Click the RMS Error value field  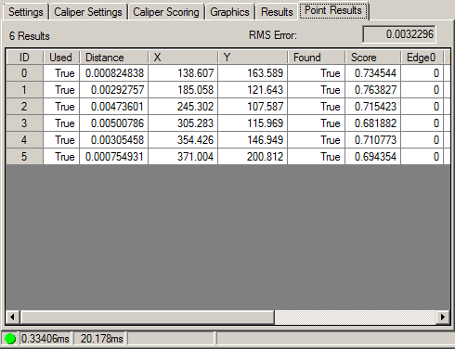click(x=399, y=34)
